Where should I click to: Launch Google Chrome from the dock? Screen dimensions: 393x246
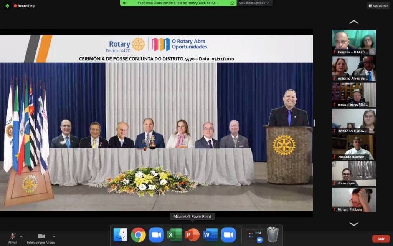(x=138, y=234)
